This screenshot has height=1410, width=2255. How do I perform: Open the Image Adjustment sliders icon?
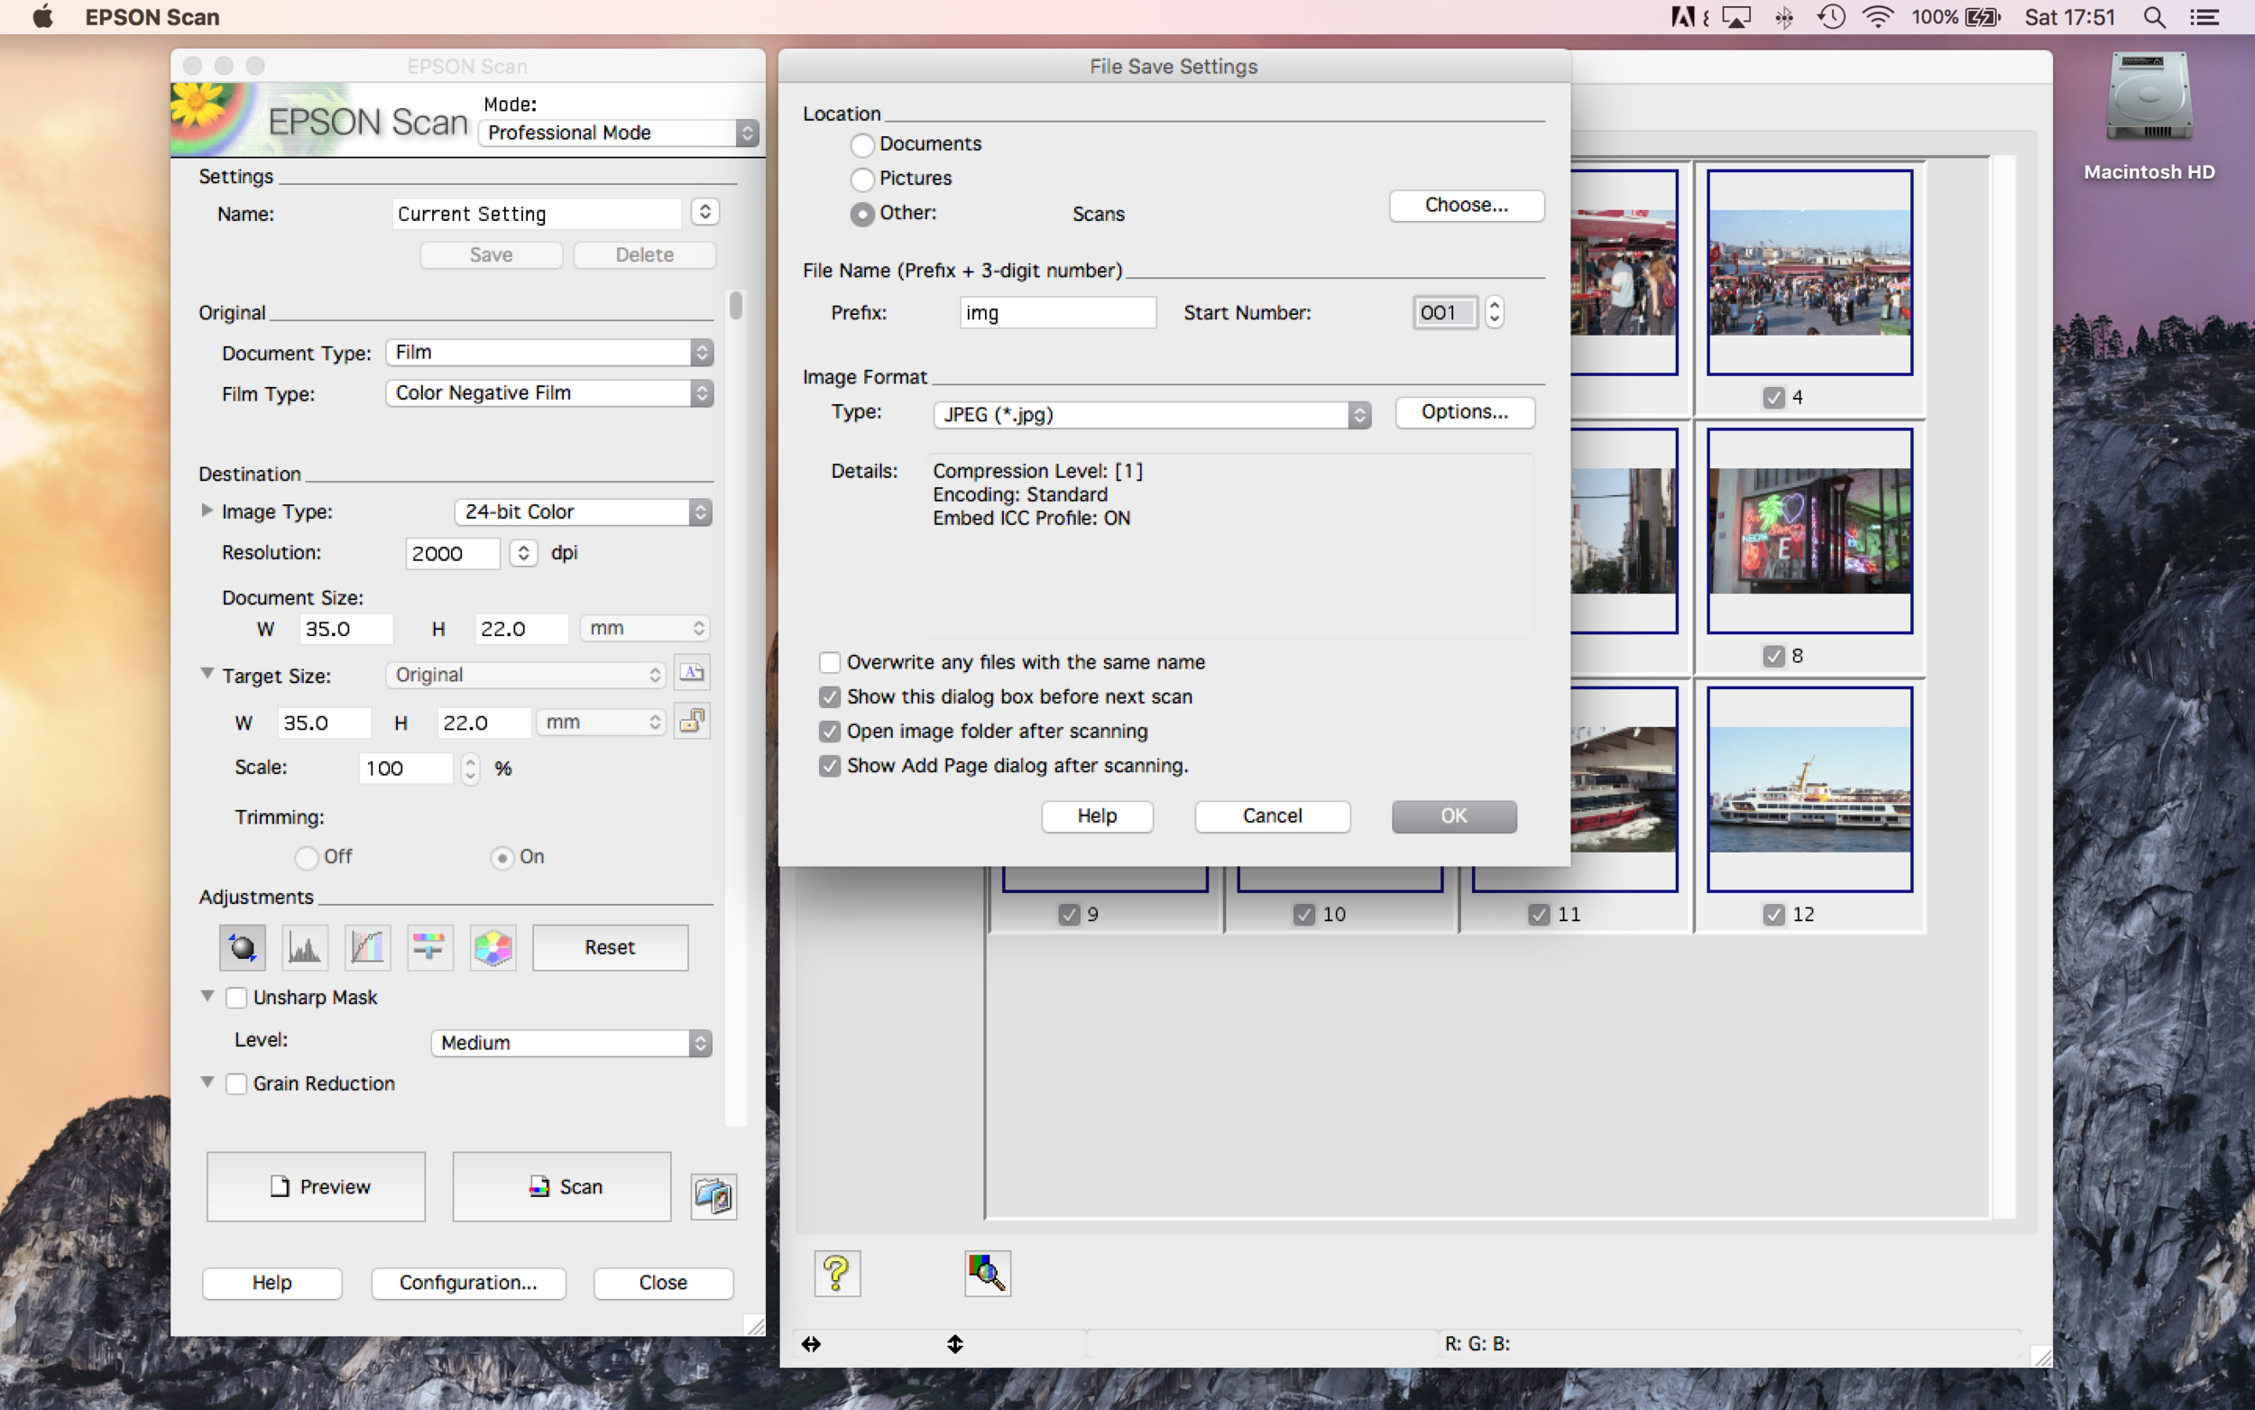coord(428,947)
